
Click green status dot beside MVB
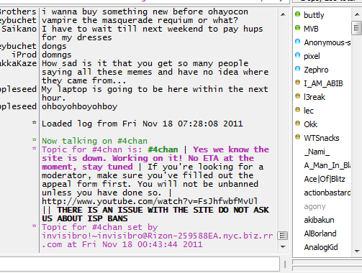297,28
